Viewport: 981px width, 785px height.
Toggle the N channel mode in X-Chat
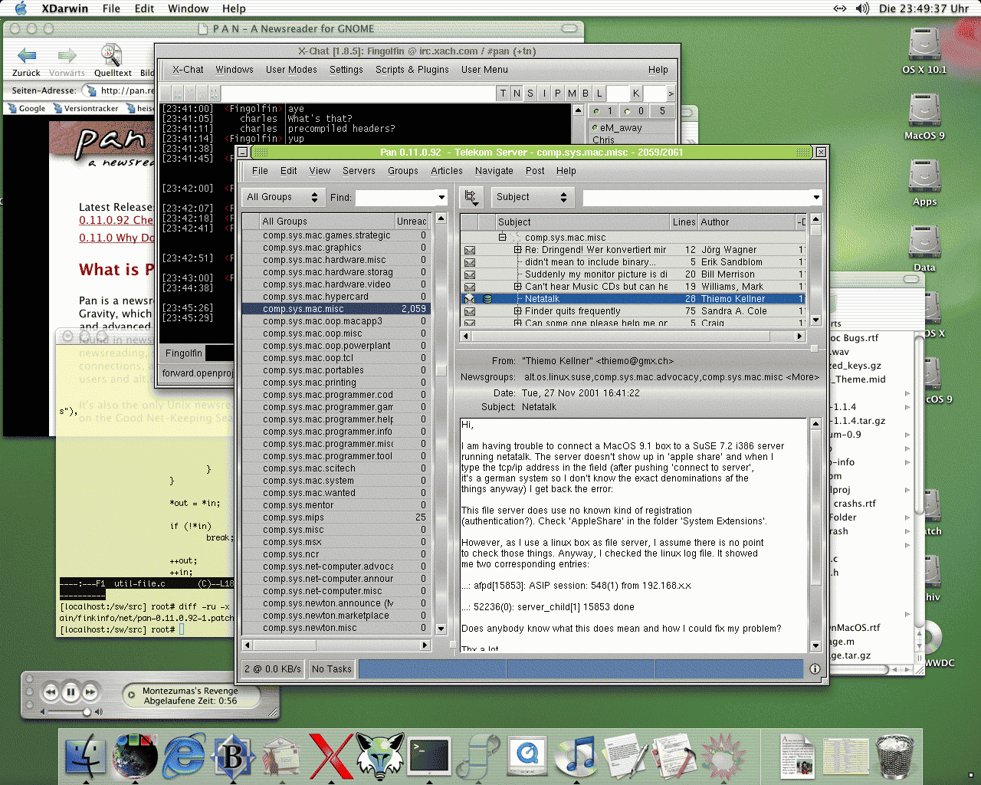tap(517, 94)
